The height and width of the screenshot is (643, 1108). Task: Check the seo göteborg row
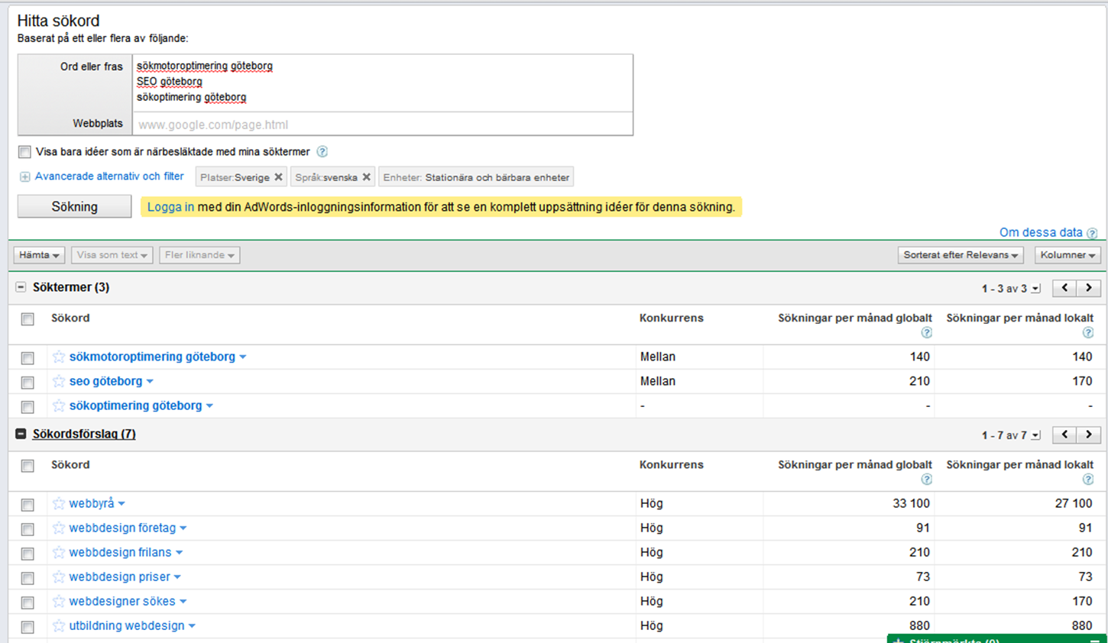click(x=28, y=383)
